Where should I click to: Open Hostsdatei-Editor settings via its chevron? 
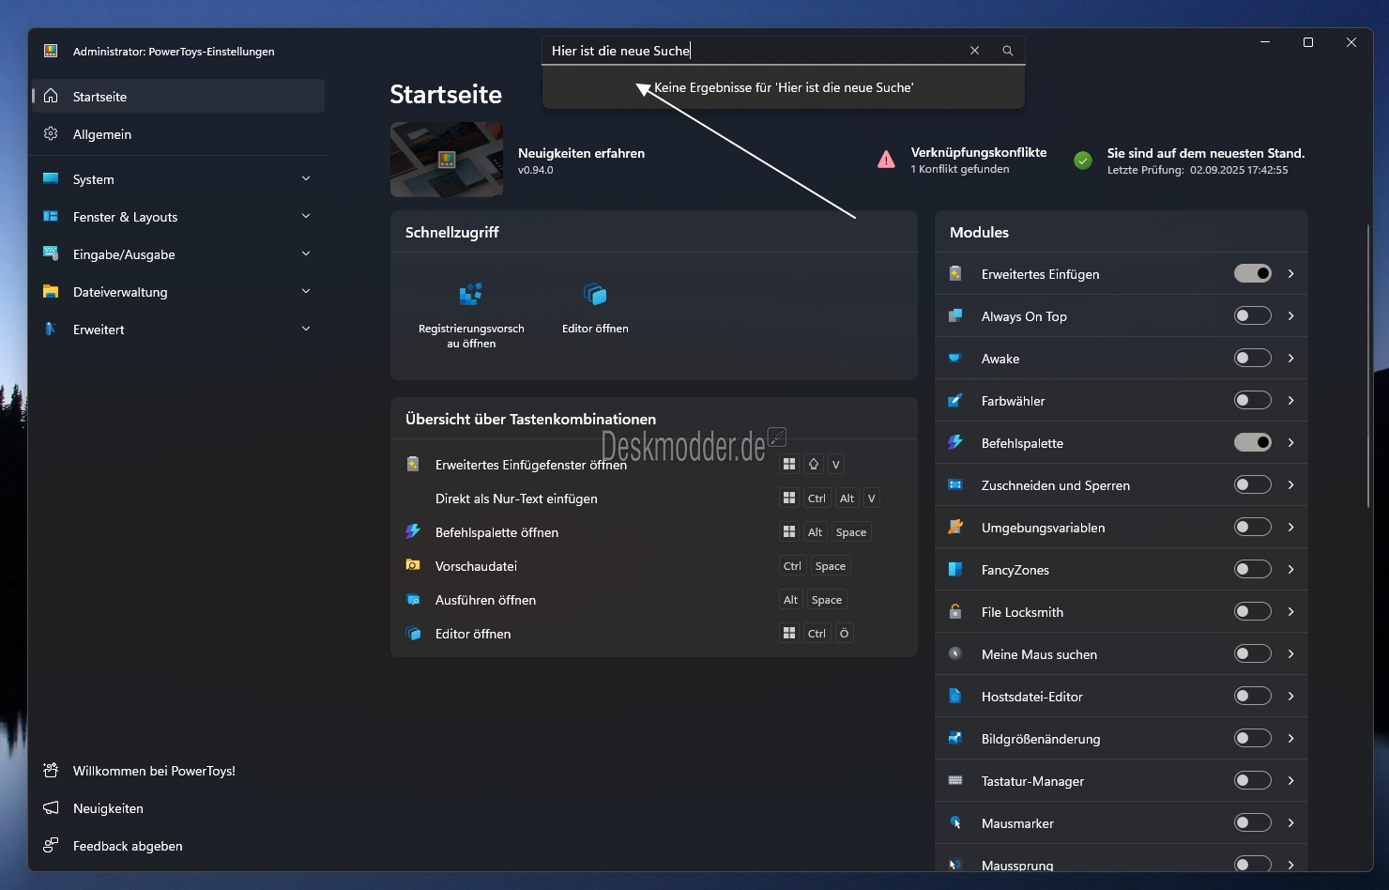[1291, 696]
